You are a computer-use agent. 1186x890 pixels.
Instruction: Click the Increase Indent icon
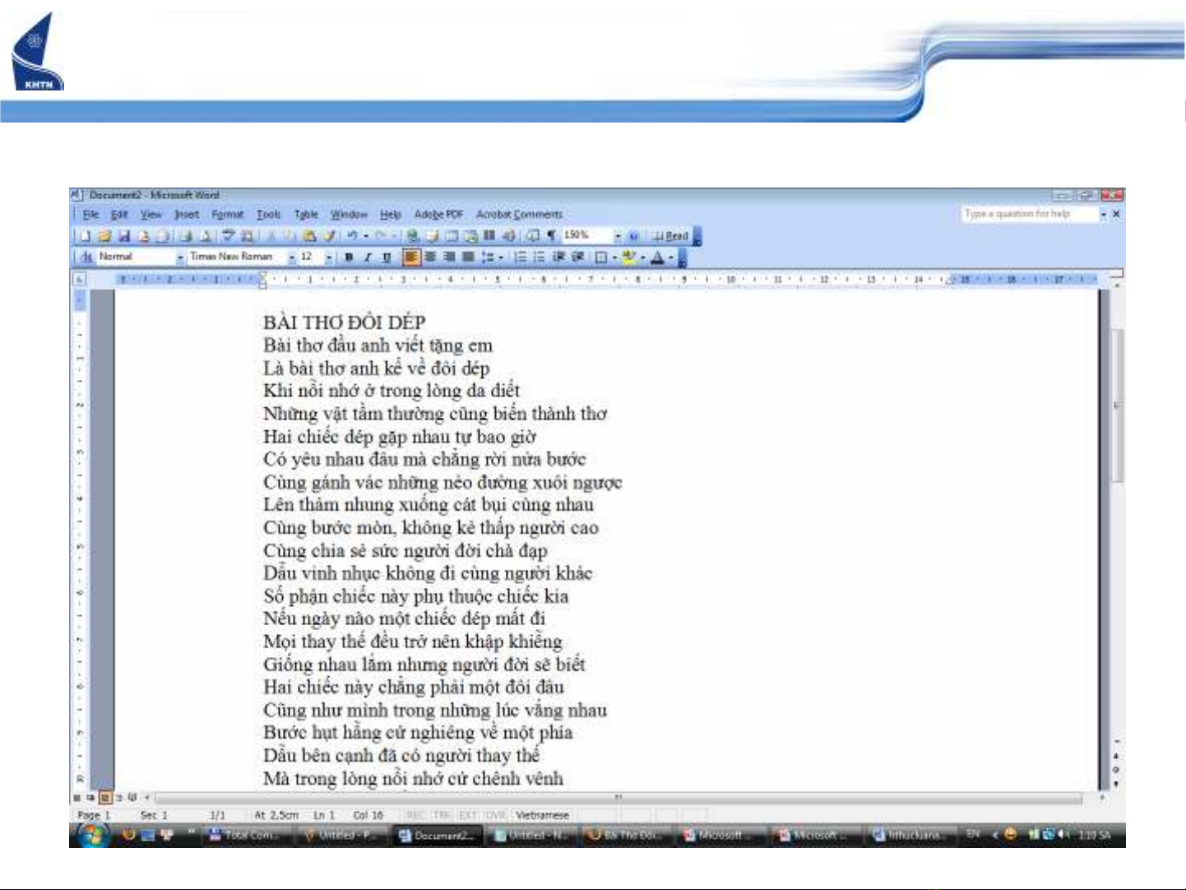pos(578,257)
